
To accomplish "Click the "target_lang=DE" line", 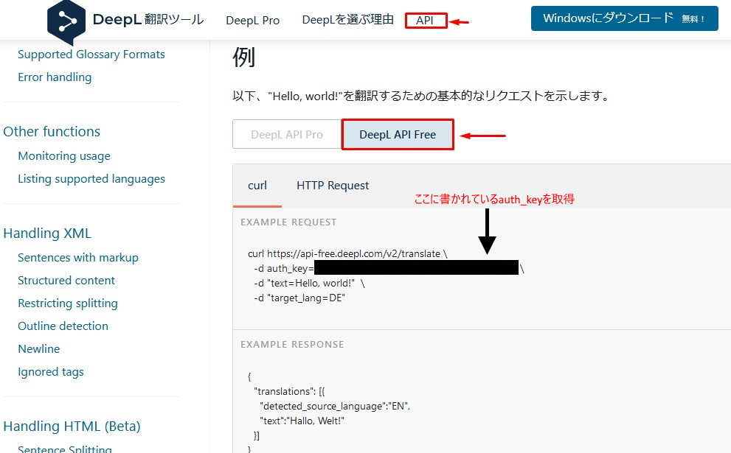I will point(299,298).
